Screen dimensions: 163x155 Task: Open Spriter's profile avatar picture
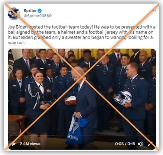[x=14, y=14]
